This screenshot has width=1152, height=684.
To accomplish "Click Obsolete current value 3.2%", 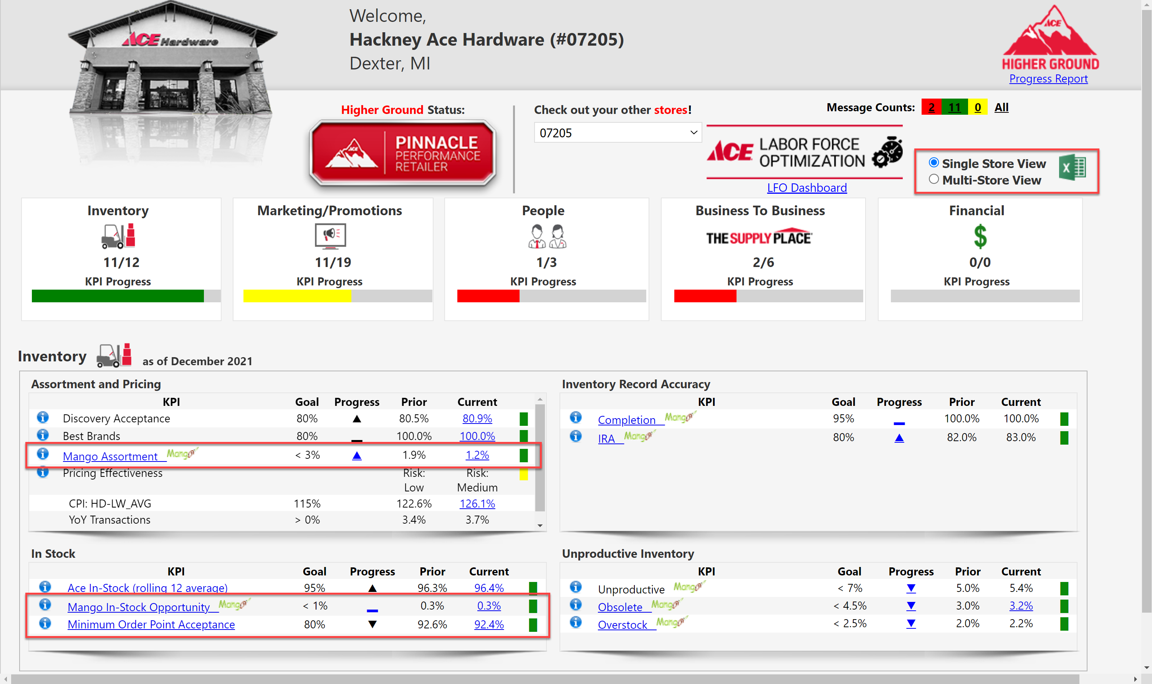I will click(1021, 606).
